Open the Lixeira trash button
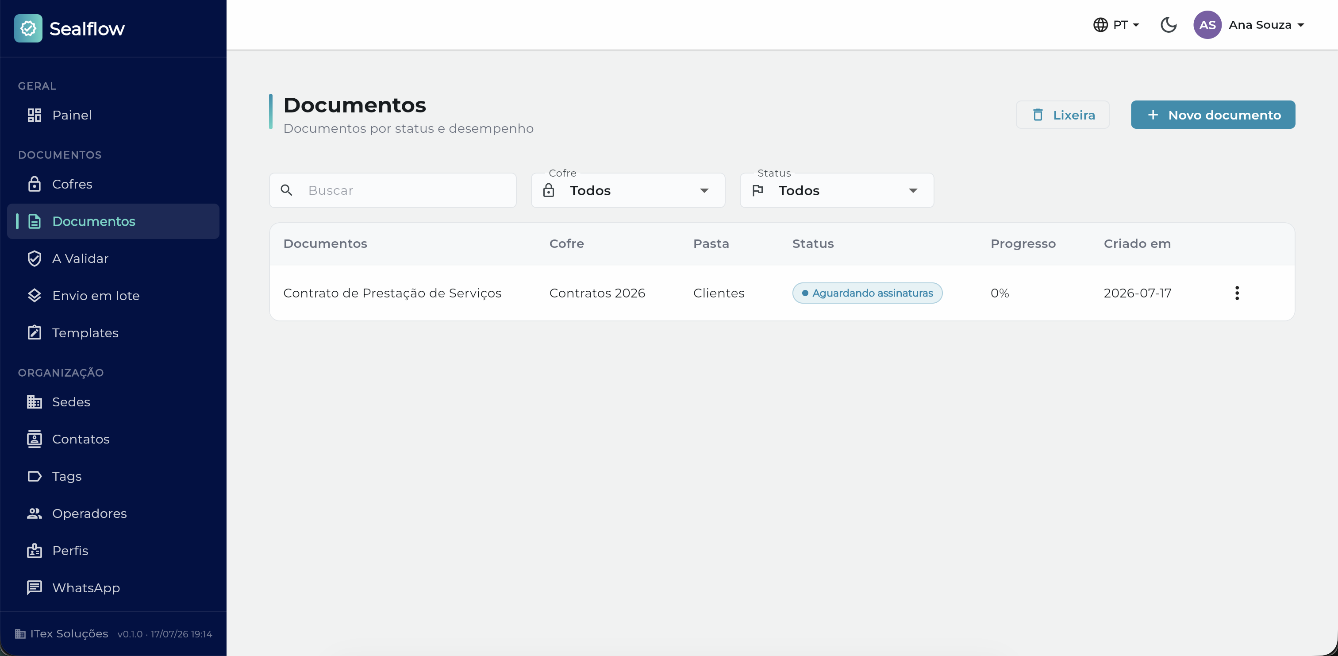 pos(1062,115)
